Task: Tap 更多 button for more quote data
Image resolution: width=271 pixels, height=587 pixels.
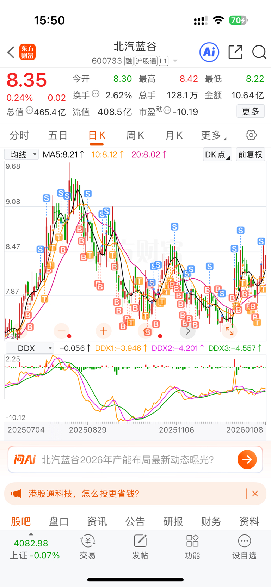Action: [x=251, y=111]
